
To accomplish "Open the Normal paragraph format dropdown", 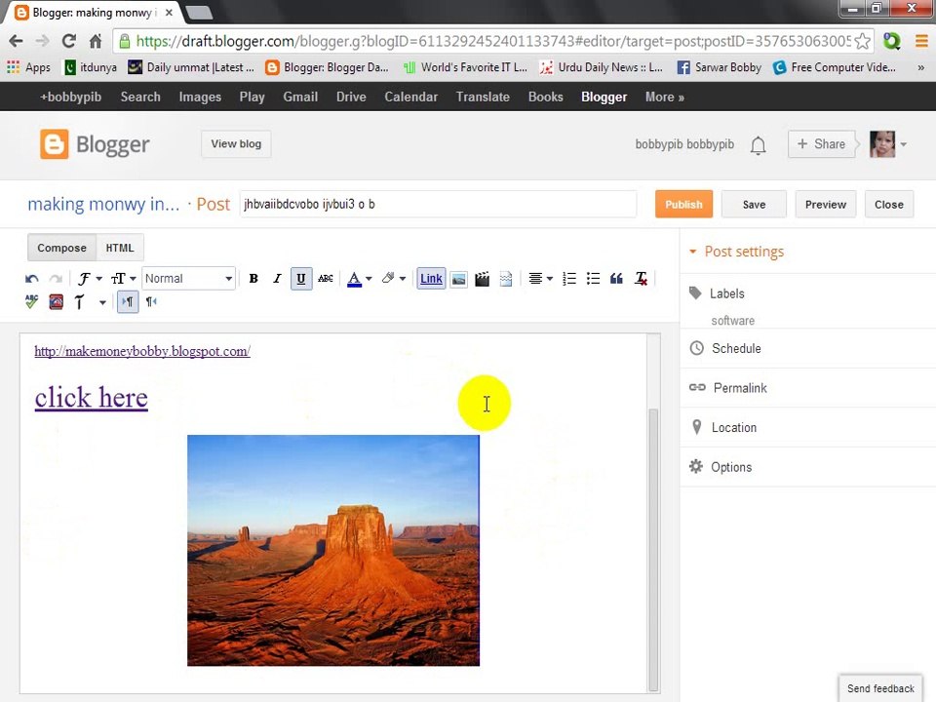I will [x=188, y=279].
